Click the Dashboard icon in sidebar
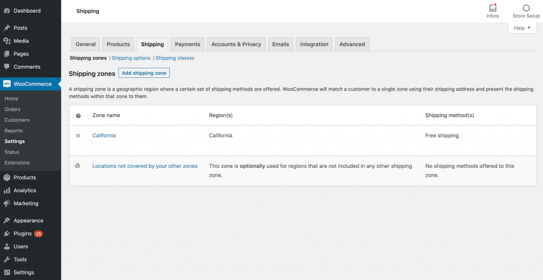The width and height of the screenshot is (543, 280). (x=7, y=11)
